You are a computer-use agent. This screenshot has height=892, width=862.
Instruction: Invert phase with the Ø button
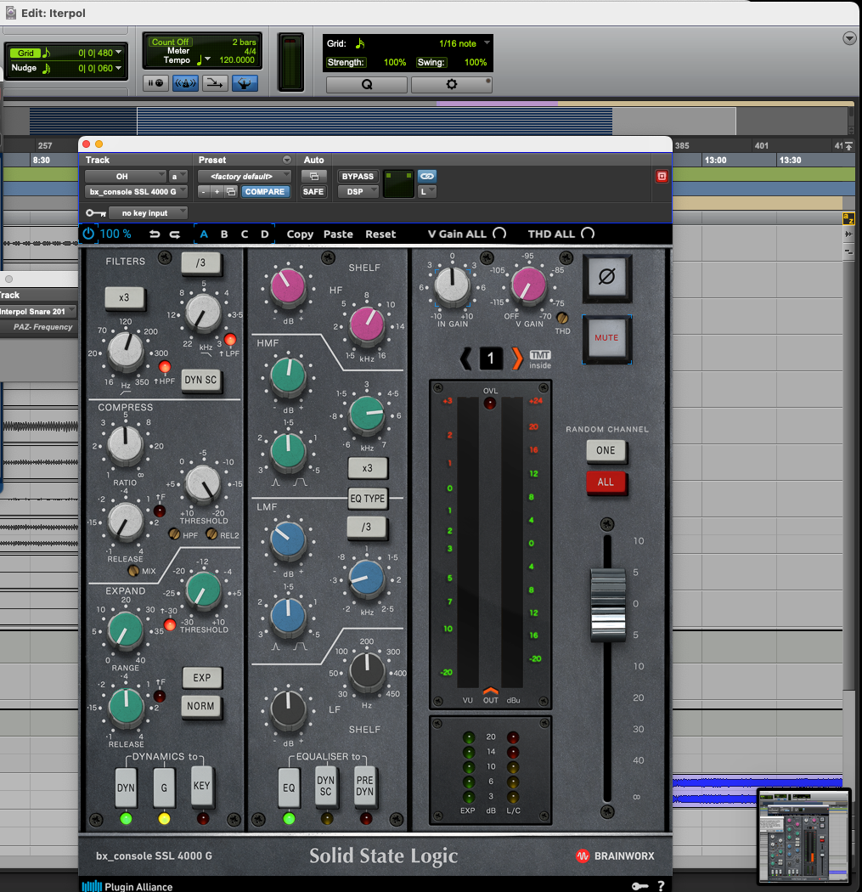click(x=606, y=277)
